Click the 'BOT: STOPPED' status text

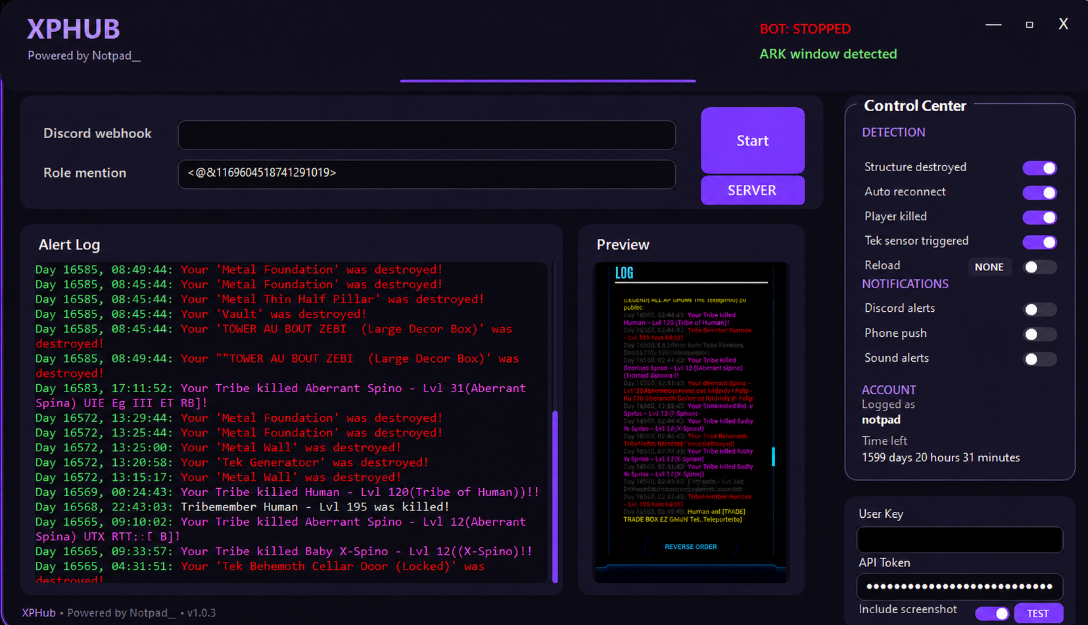tap(805, 29)
